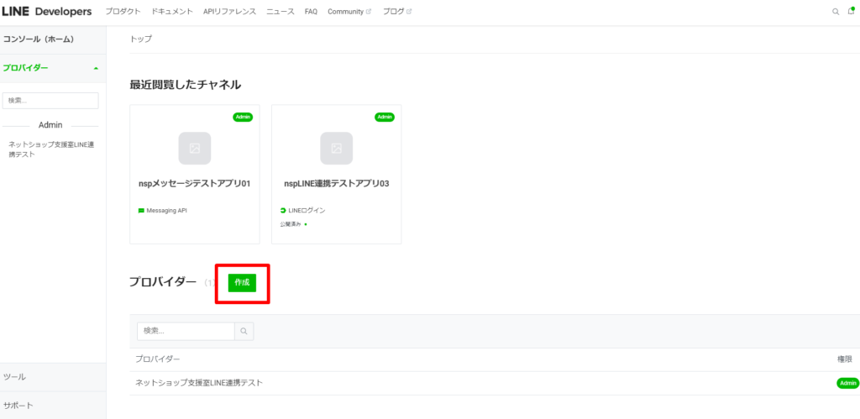The height and width of the screenshot is (419, 860).
Task: Open the notifications bell icon
Action: click(851, 12)
